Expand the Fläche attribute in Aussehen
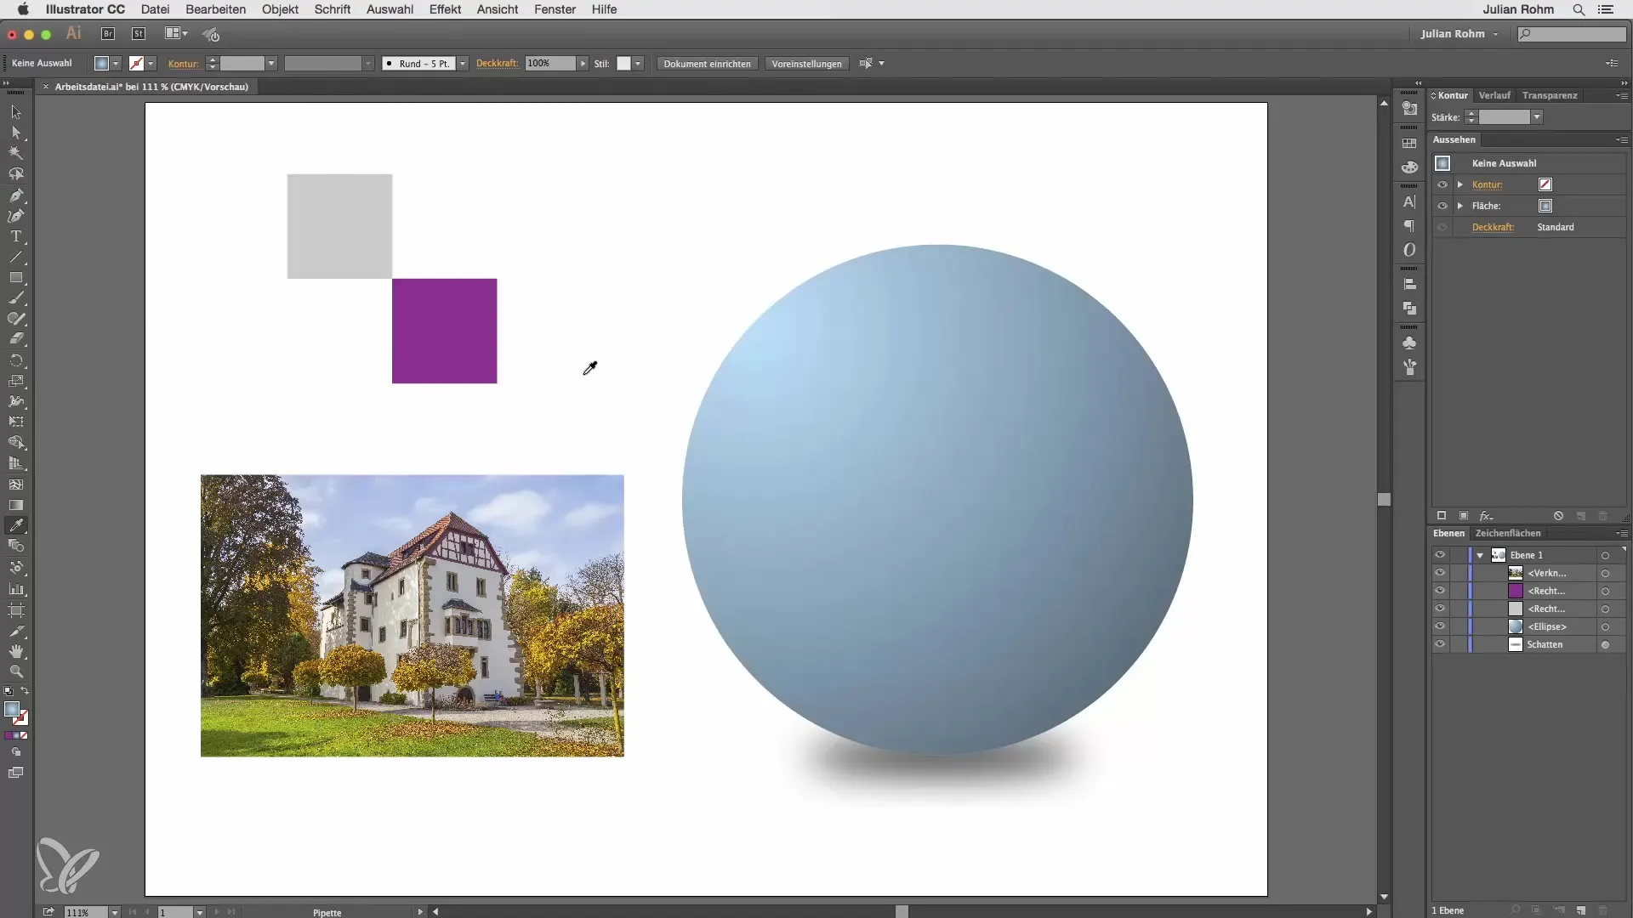 pyautogui.click(x=1460, y=206)
